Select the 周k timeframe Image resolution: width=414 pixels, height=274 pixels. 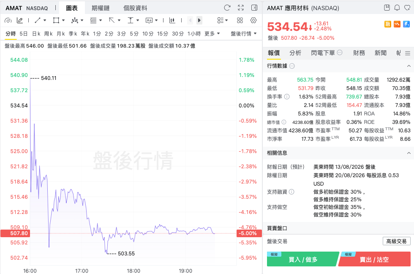[x=48, y=33]
